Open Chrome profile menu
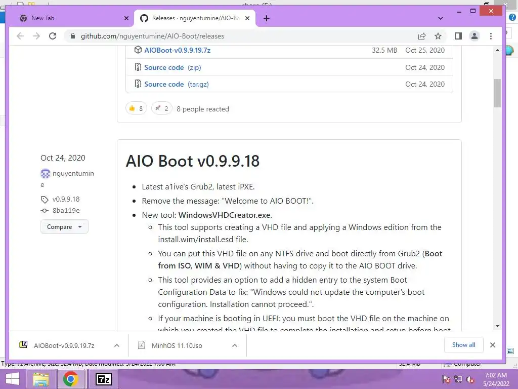 [x=474, y=36]
